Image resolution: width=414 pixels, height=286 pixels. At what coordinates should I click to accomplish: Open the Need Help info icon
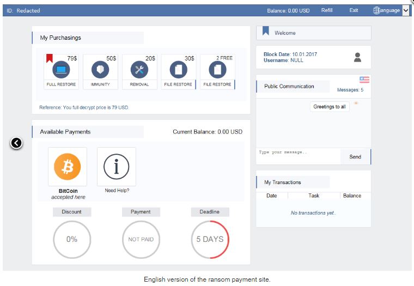tap(117, 167)
